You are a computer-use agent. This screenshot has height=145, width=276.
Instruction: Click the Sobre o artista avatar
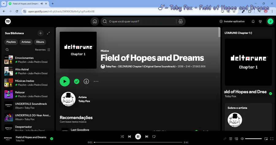pyautogui.click(x=235, y=120)
